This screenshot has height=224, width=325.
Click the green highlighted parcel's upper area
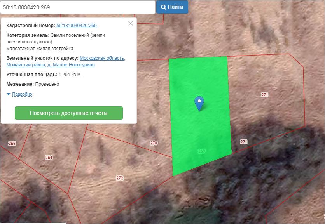click(x=198, y=74)
